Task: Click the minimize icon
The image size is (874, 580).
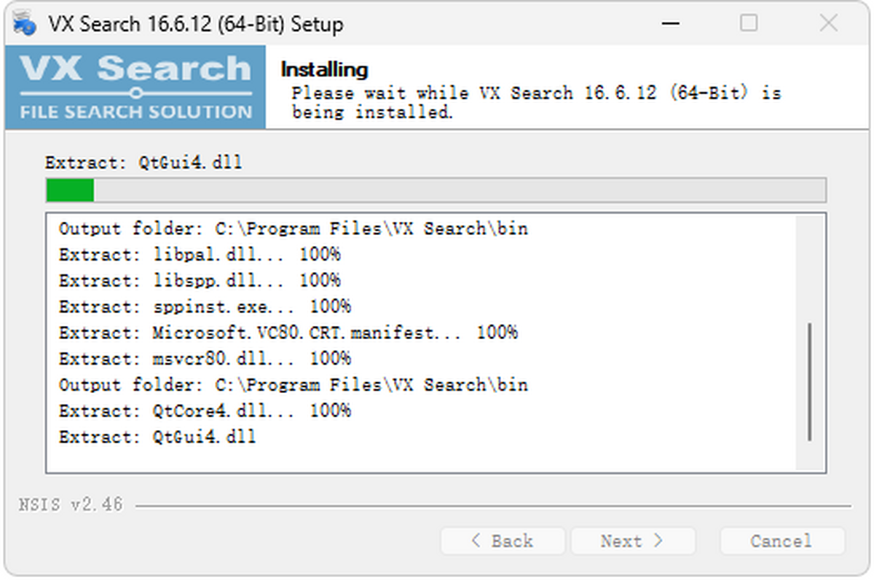Action: 669,23
